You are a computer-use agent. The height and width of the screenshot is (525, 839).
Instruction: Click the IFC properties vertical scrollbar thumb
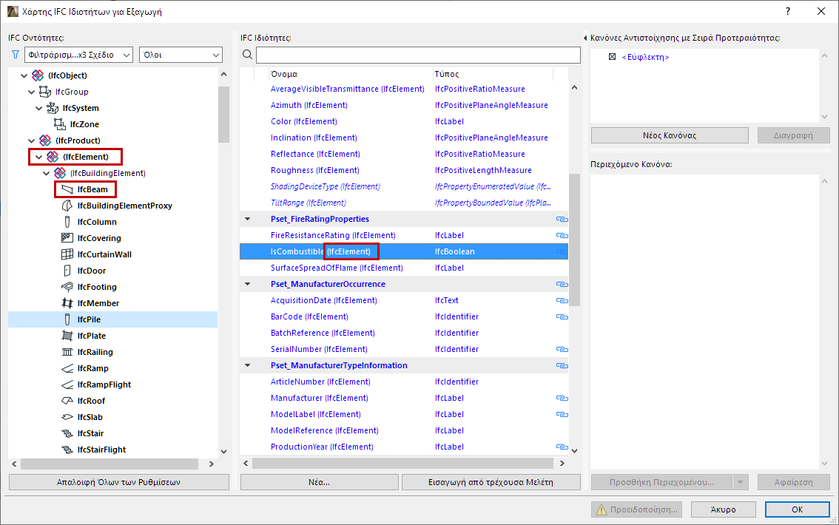575,240
